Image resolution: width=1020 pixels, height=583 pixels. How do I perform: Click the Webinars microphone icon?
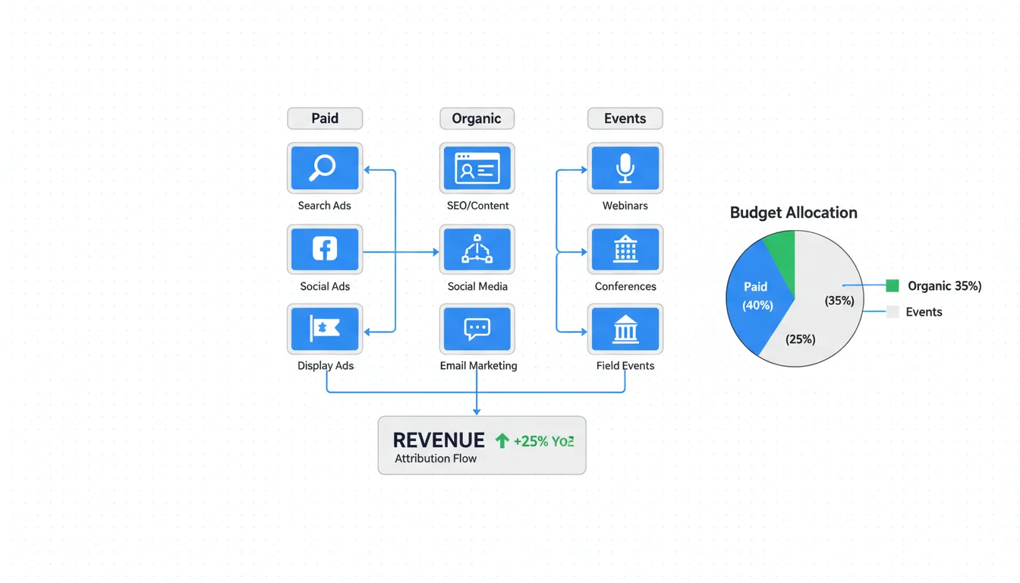pos(625,168)
